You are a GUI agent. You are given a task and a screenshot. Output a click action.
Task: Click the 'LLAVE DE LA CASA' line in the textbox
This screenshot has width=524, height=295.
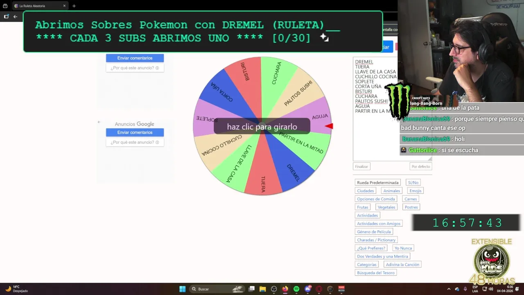[x=375, y=72]
